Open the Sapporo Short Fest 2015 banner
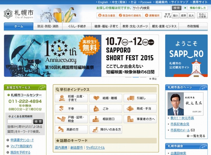The width and height of the screenshot is (211, 155). click(81, 56)
